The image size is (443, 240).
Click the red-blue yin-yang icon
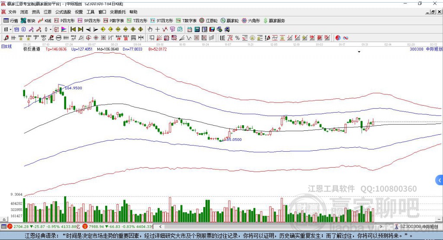coord(338,38)
